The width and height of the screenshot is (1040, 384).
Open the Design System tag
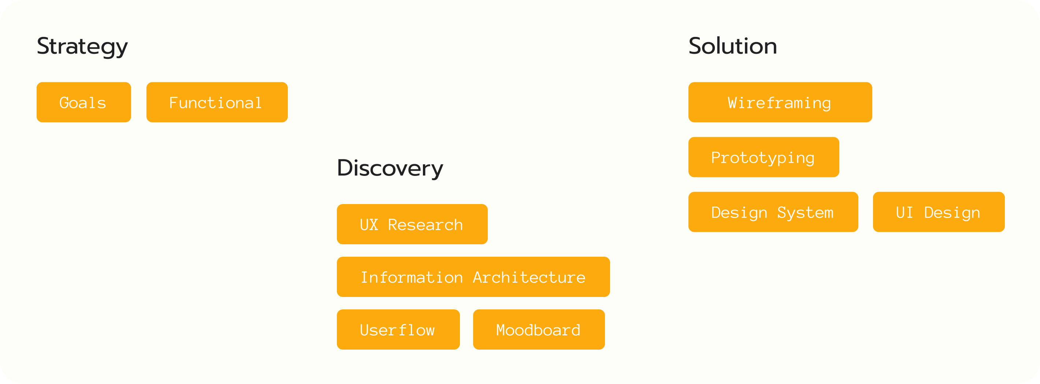773,212
